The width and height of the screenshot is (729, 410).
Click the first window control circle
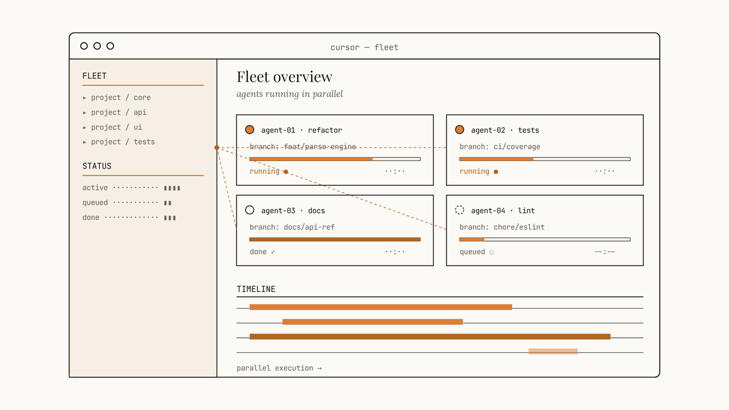84,46
